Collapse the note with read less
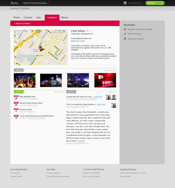Viewport: 175px width, 188px height. [x=82, y=141]
